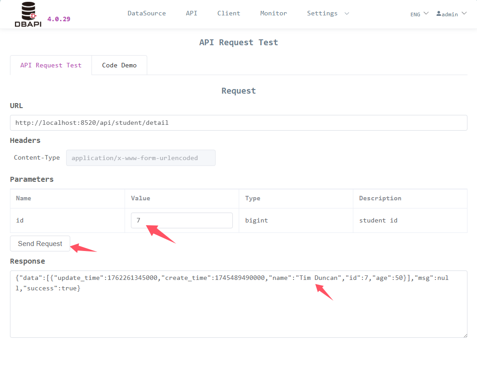Screen dimensions: 477x369
Task: Click the id parameter Value field
Action: pos(181,220)
